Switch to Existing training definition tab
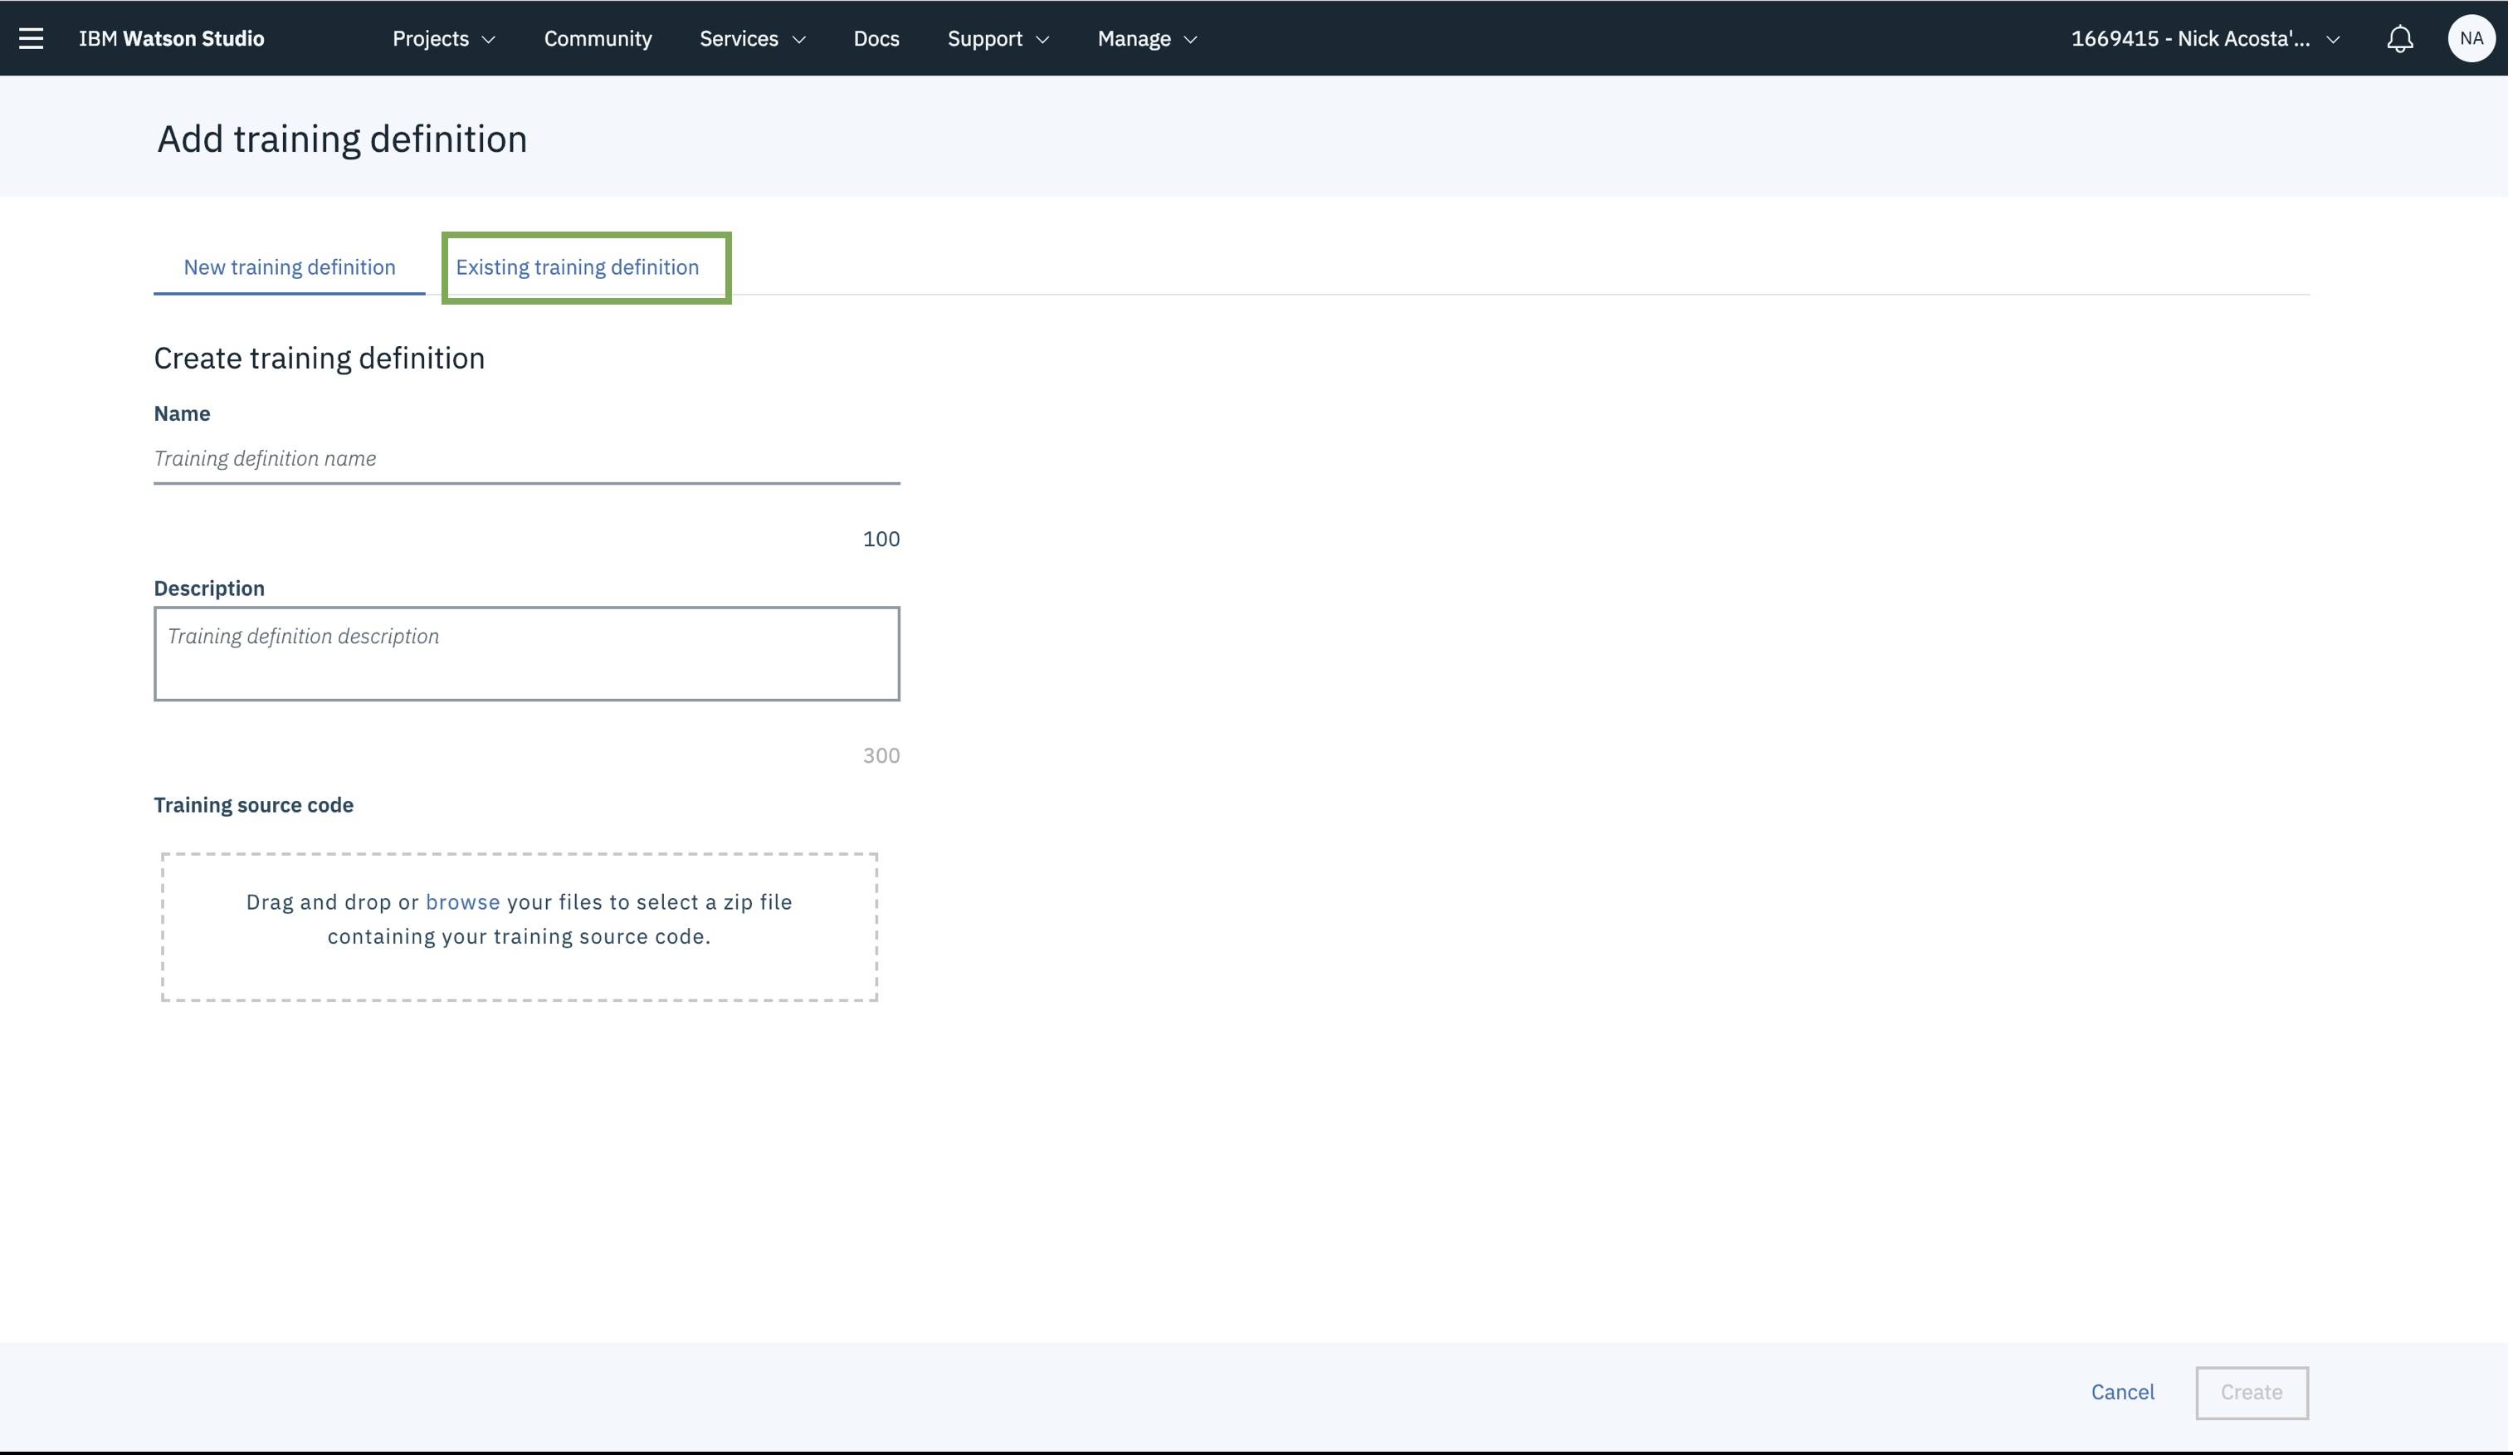 click(x=578, y=267)
